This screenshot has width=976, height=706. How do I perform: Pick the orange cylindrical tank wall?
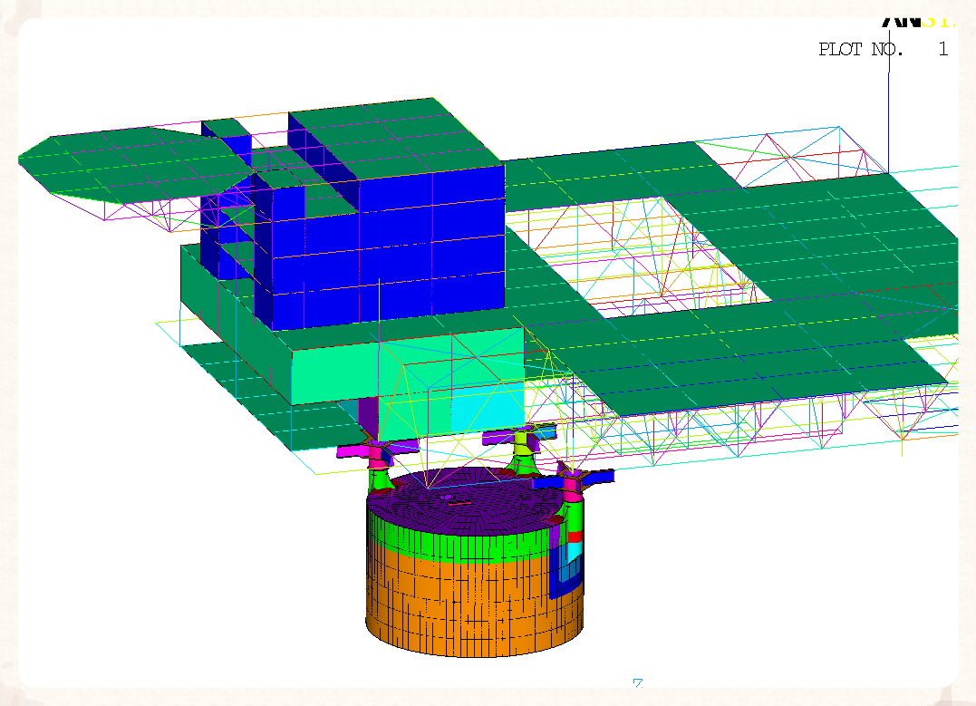[473, 604]
